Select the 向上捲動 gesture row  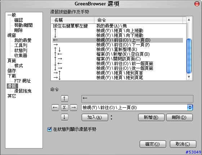(x=118, y=31)
